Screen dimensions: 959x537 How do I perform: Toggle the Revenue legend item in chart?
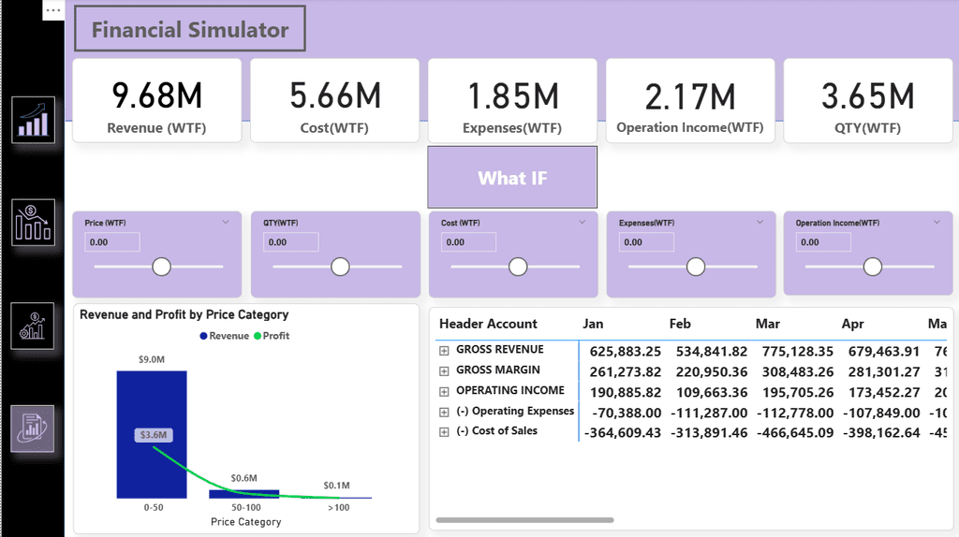[x=224, y=336]
